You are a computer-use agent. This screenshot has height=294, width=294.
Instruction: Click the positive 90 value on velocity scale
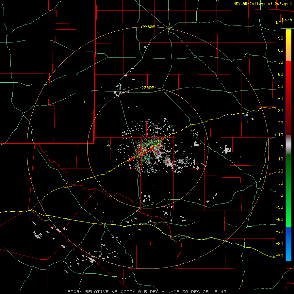(x=281, y=38)
